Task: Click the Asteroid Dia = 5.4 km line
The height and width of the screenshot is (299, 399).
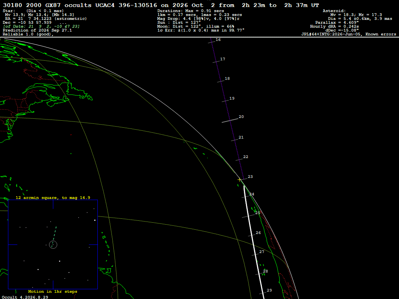Action: 360,19
